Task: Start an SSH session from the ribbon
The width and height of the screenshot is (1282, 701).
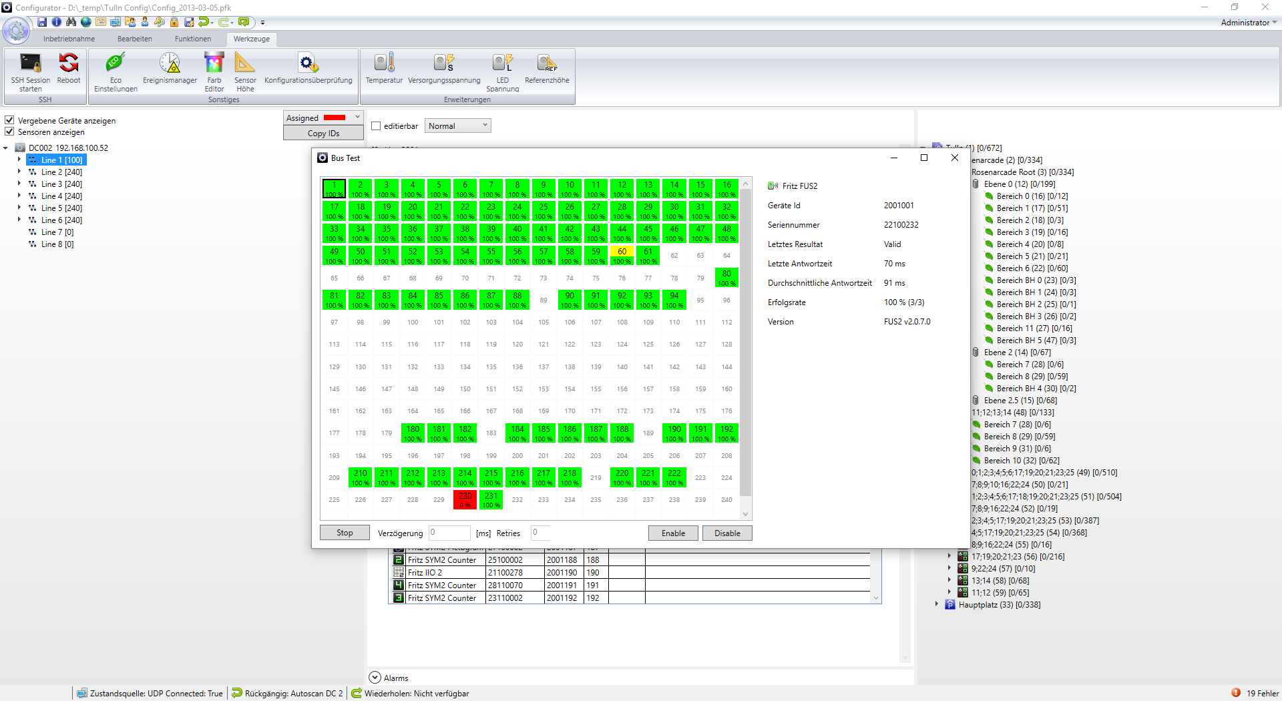Action: point(30,72)
